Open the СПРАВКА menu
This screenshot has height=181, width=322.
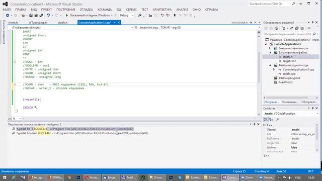(x=211, y=10)
